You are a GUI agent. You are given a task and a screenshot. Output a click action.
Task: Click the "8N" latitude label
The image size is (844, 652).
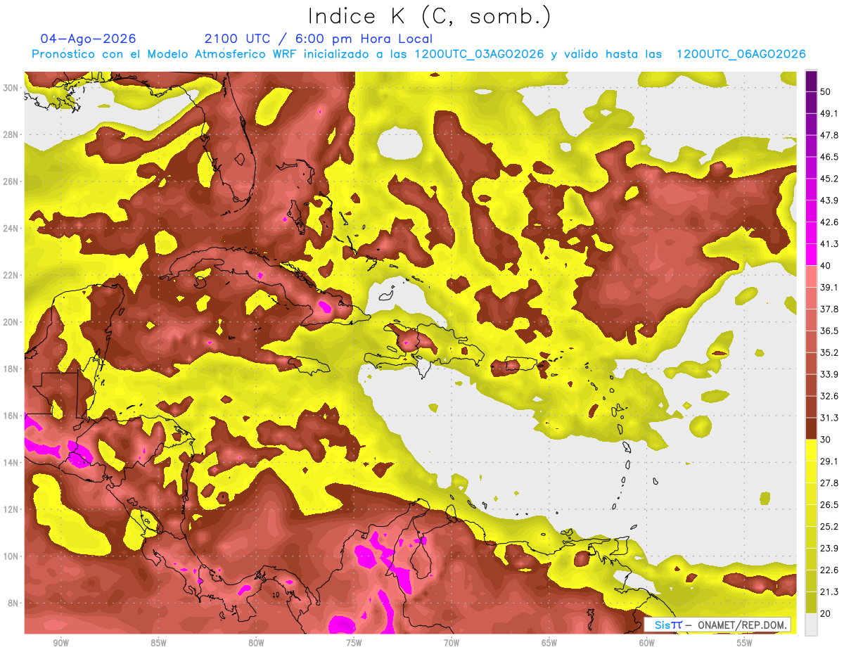(x=13, y=603)
